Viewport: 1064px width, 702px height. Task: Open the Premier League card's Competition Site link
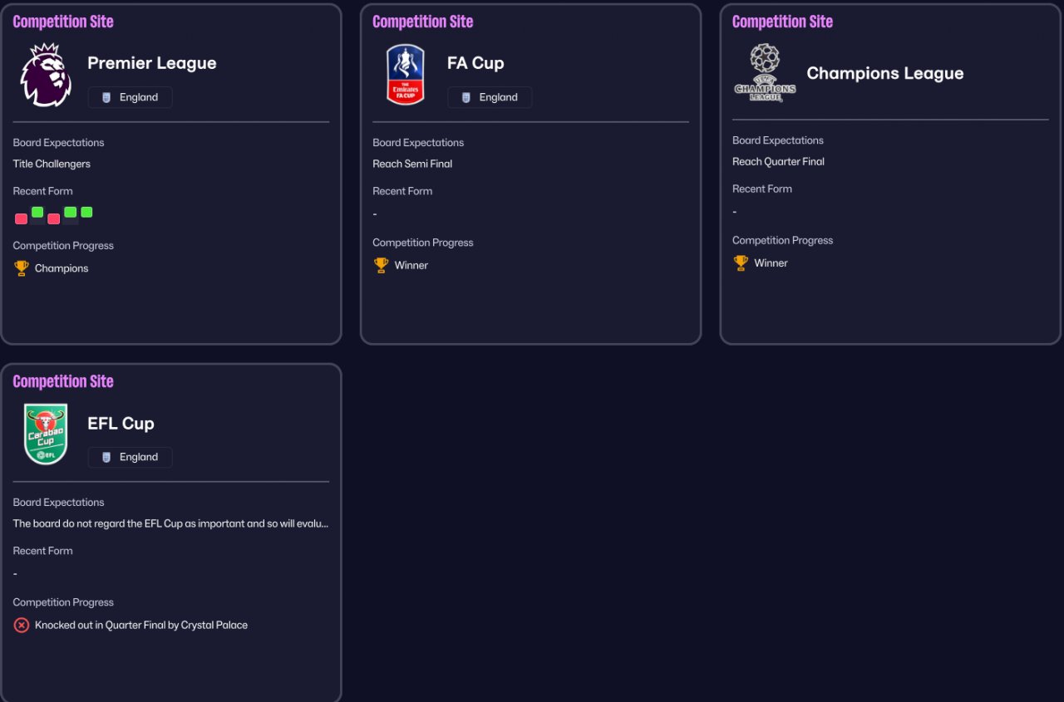(63, 22)
